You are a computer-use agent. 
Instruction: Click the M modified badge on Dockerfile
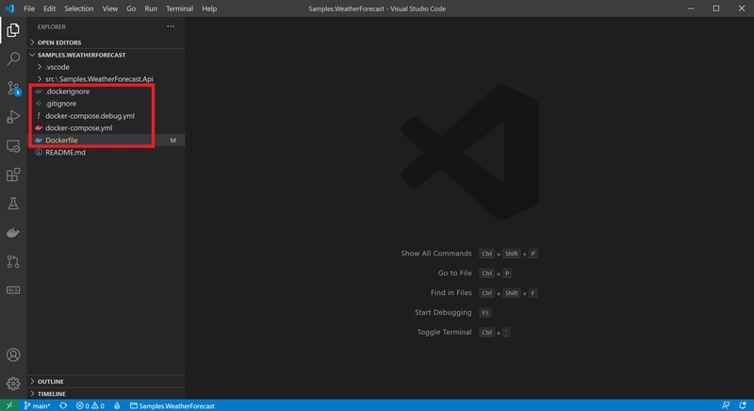tap(173, 140)
